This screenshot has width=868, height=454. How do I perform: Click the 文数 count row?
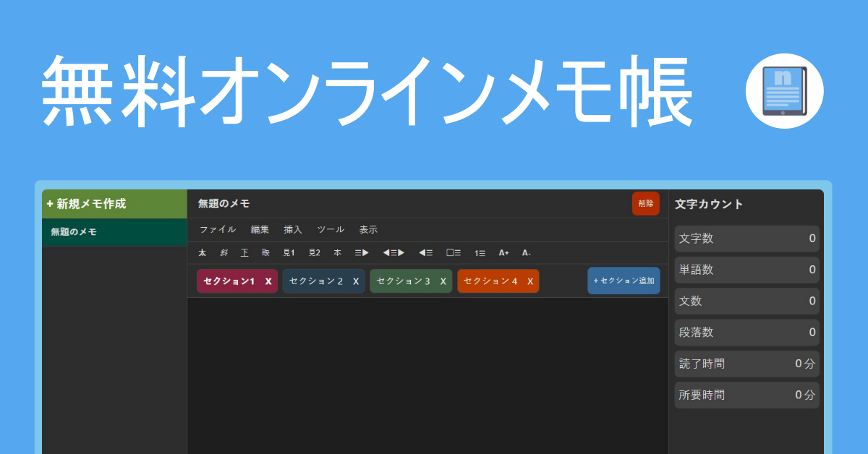(x=747, y=301)
